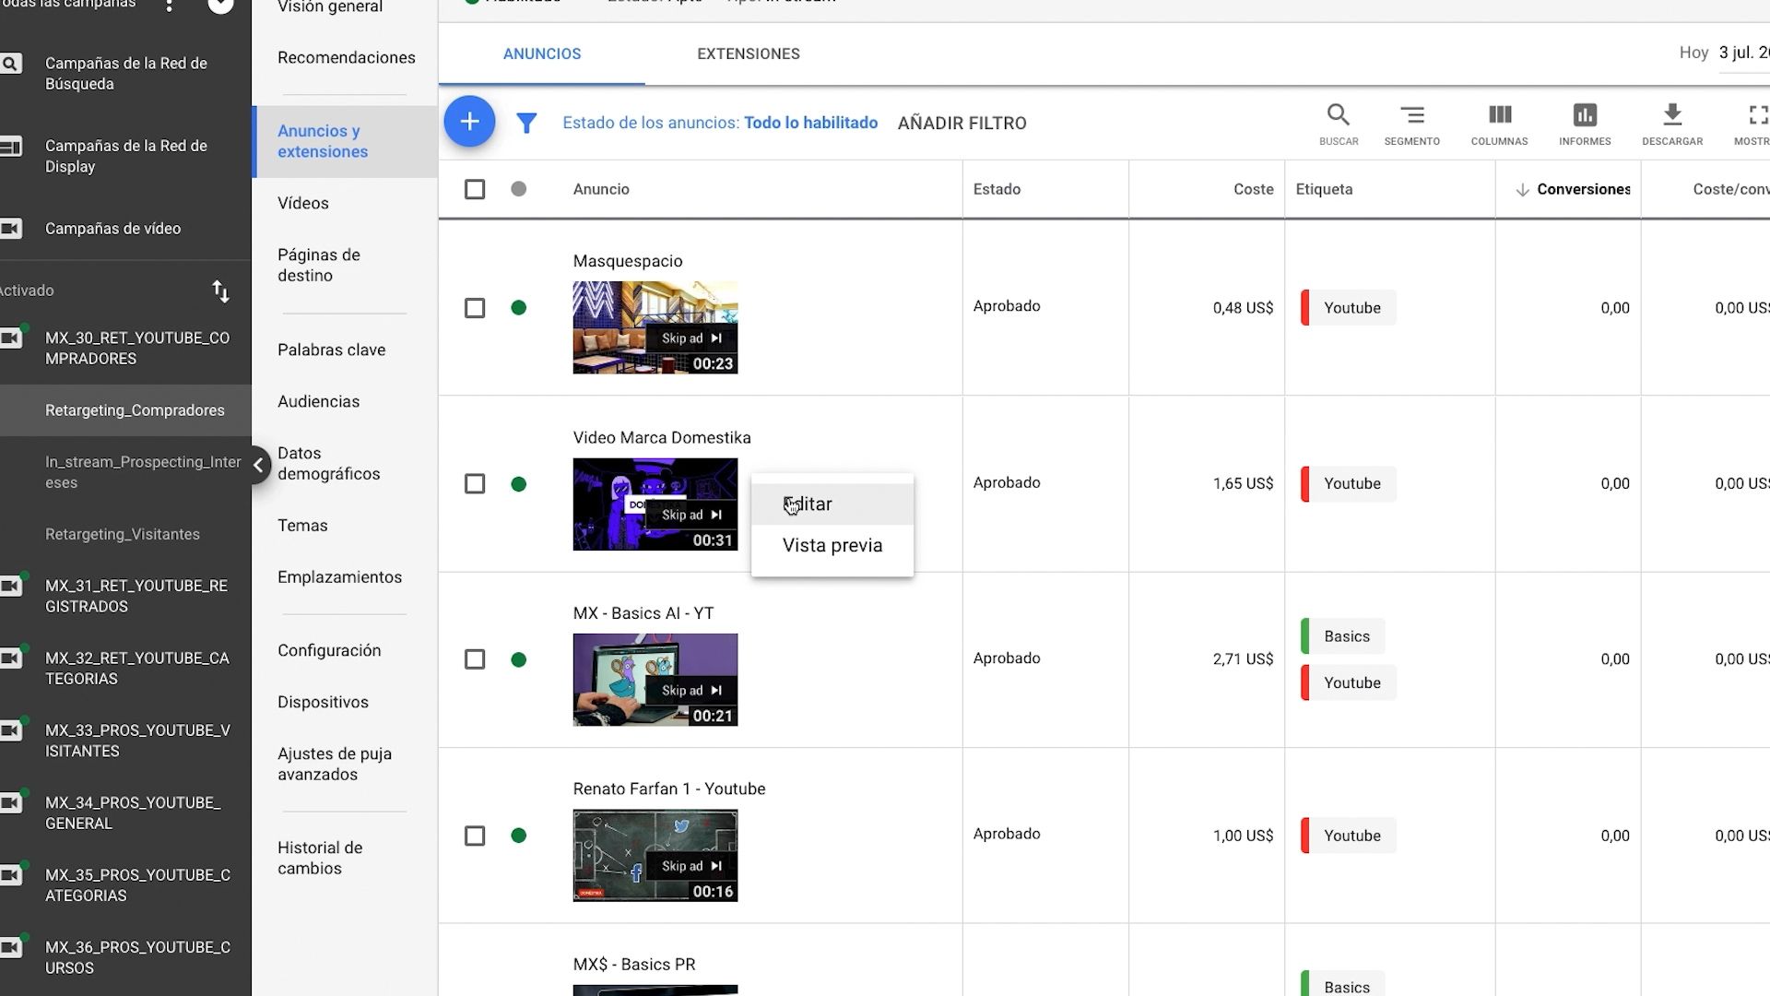Click the MX - Basics AI - YT thumbnail
The width and height of the screenshot is (1770, 996).
655,680
